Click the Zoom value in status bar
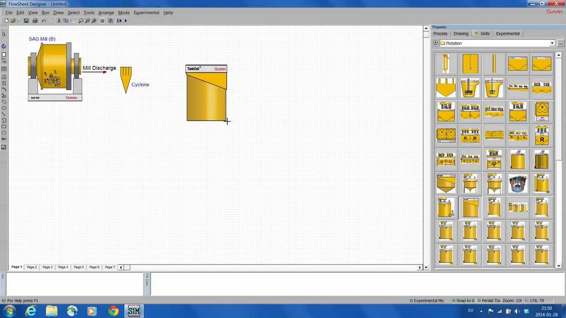This screenshot has width=566, height=318. point(512,301)
